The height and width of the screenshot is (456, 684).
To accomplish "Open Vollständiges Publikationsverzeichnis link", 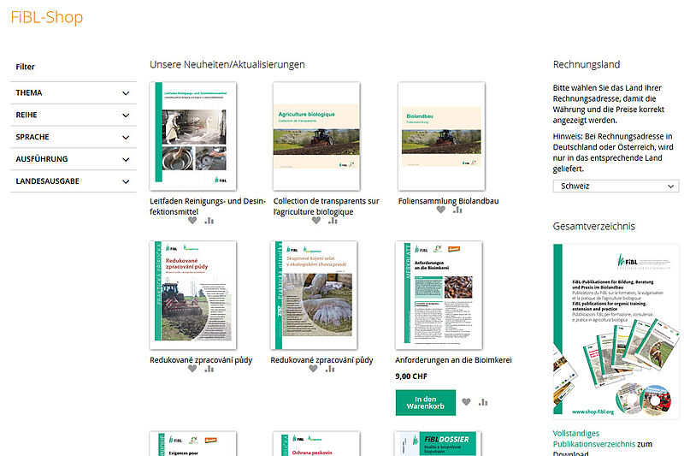I will (593, 439).
